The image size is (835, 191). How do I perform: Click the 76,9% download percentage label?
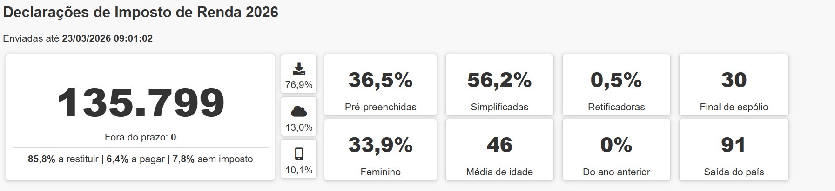click(x=299, y=85)
